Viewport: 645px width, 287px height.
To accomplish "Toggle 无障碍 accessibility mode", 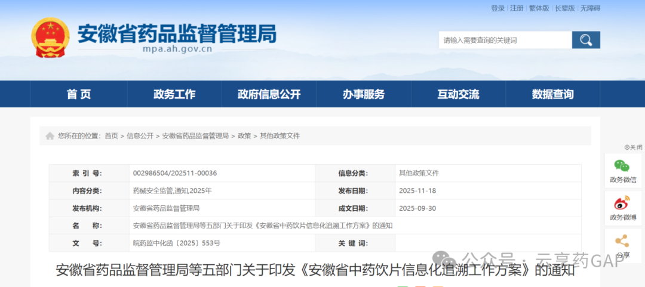I will tap(589, 8).
